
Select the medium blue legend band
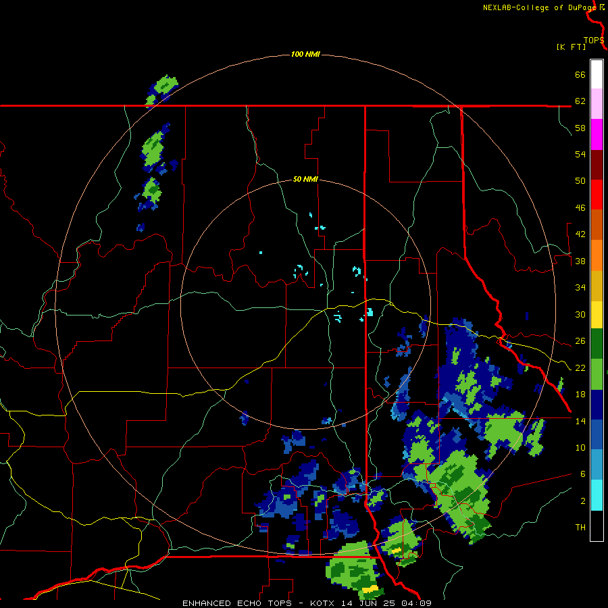[597, 434]
